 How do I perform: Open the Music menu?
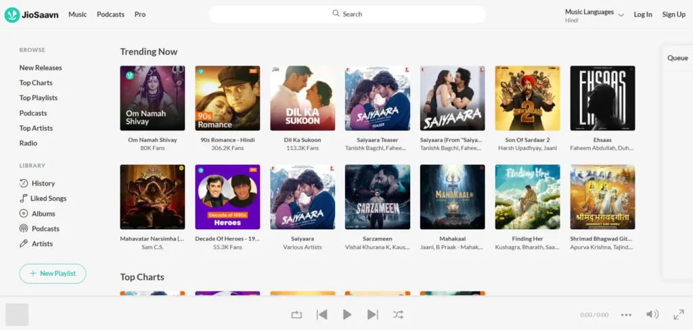pos(78,14)
